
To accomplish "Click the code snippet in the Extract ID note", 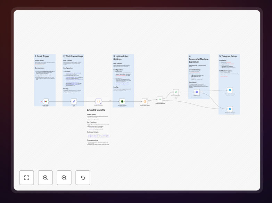I will (98, 136).
